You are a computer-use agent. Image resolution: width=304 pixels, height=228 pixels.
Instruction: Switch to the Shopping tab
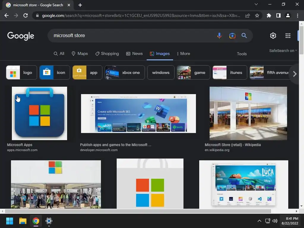pos(107,54)
